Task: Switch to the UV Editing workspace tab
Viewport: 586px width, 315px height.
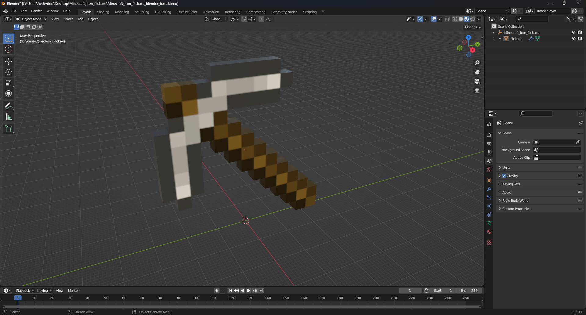Action: point(163,12)
